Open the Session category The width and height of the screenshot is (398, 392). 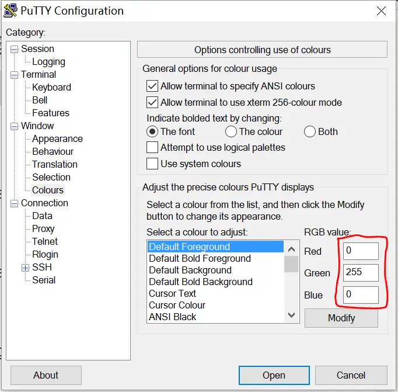37,48
